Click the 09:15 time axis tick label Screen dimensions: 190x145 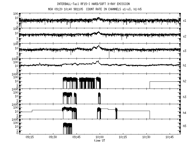click(30, 137)
